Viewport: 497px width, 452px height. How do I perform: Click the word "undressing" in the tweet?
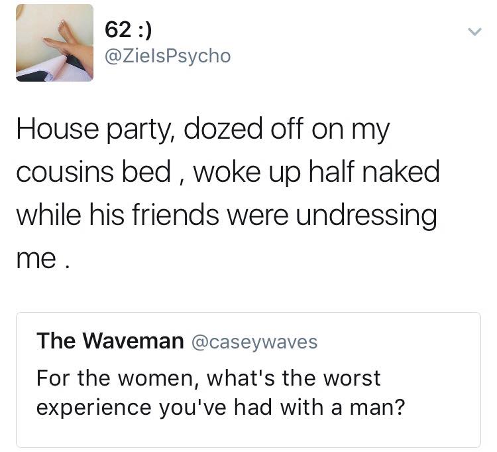pos(366,216)
